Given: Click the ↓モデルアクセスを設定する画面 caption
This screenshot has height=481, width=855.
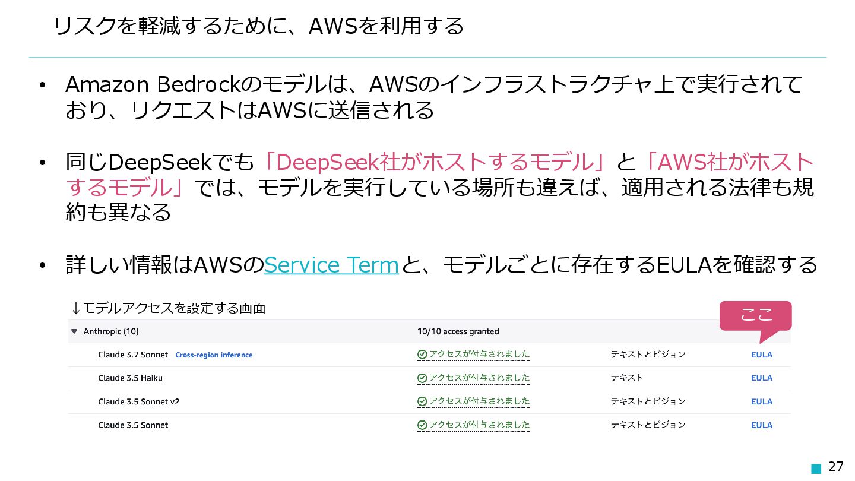Looking at the screenshot, I should [168, 308].
